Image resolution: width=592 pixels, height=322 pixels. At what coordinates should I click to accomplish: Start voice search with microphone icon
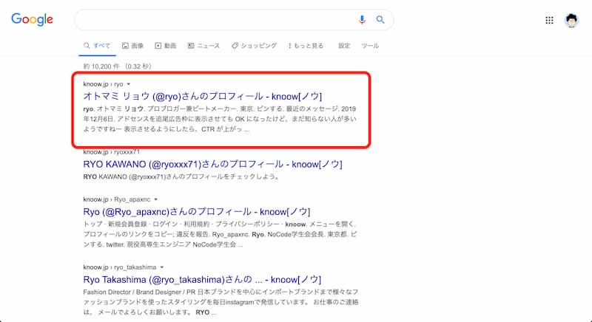(x=362, y=20)
